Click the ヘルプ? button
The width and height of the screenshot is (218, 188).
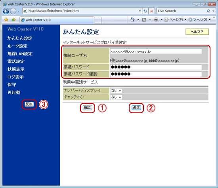tap(197, 32)
